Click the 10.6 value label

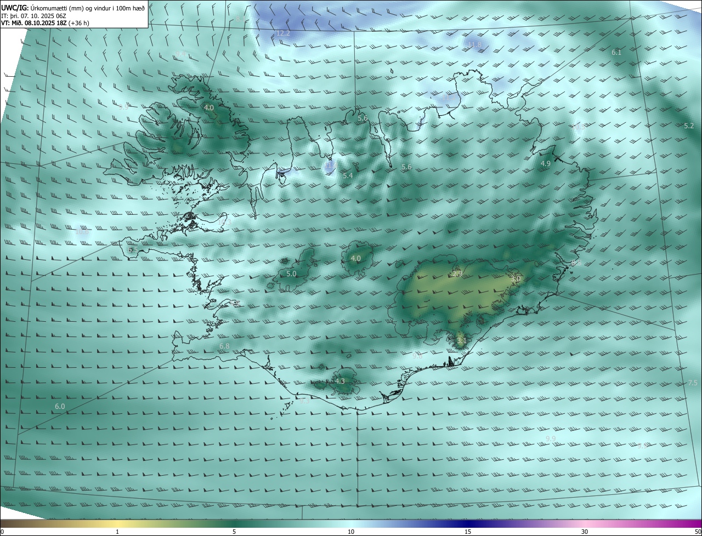[82, 232]
